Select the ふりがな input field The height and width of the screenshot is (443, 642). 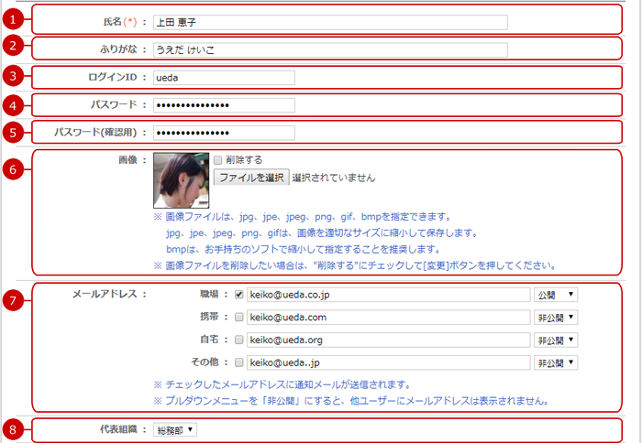pyautogui.click(x=329, y=49)
